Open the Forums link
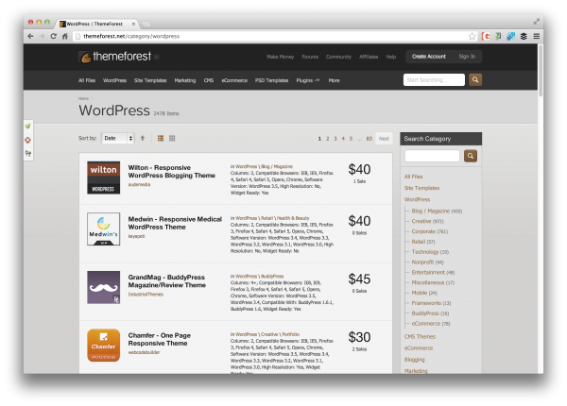This screenshot has width=567, height=406. 310,57
